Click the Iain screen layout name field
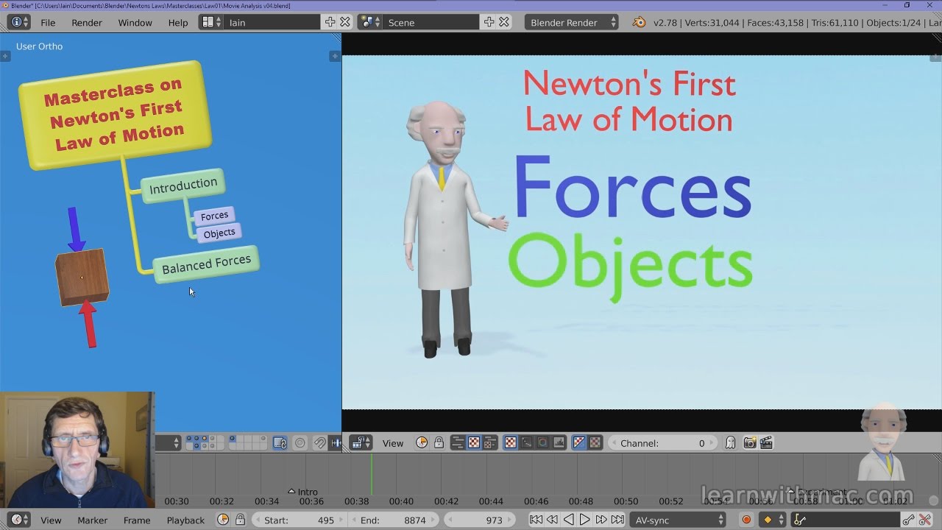Image resolution: width=942 pixels, height=530 pixels. pyautogui.click(x=272, y=23)
